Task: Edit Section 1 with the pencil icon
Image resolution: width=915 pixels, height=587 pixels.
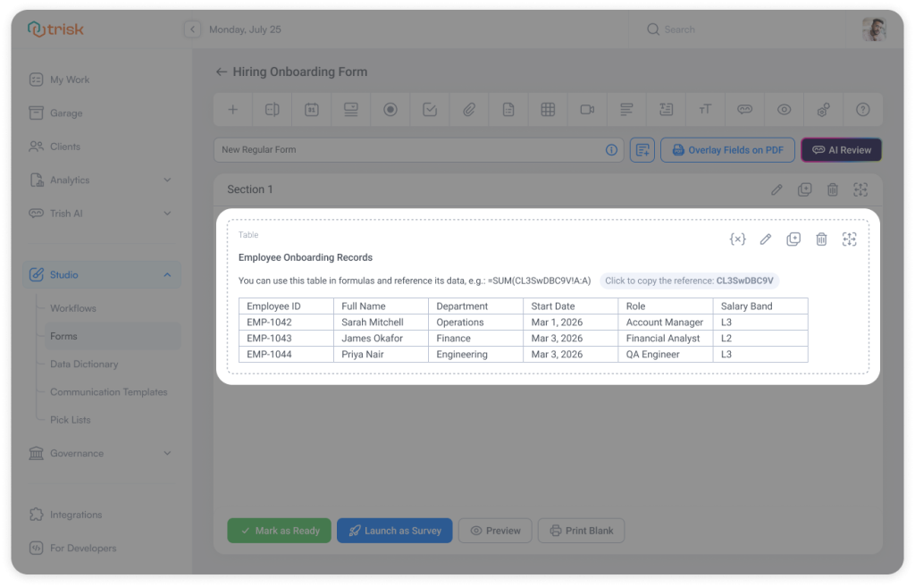Action: [x=776, y=189]
